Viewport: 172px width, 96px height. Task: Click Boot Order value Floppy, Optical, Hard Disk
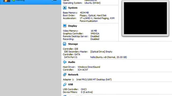point(93,15)
